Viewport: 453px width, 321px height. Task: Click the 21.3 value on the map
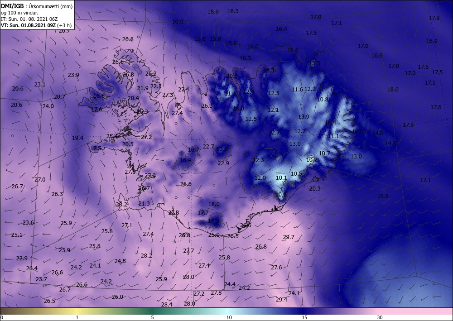[x=144, y=204]
